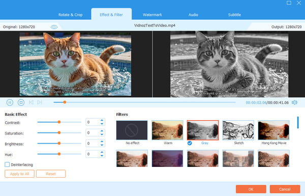Decrease the Hue value with down arrow
The image size is (305, 196).
click(102, 156)
